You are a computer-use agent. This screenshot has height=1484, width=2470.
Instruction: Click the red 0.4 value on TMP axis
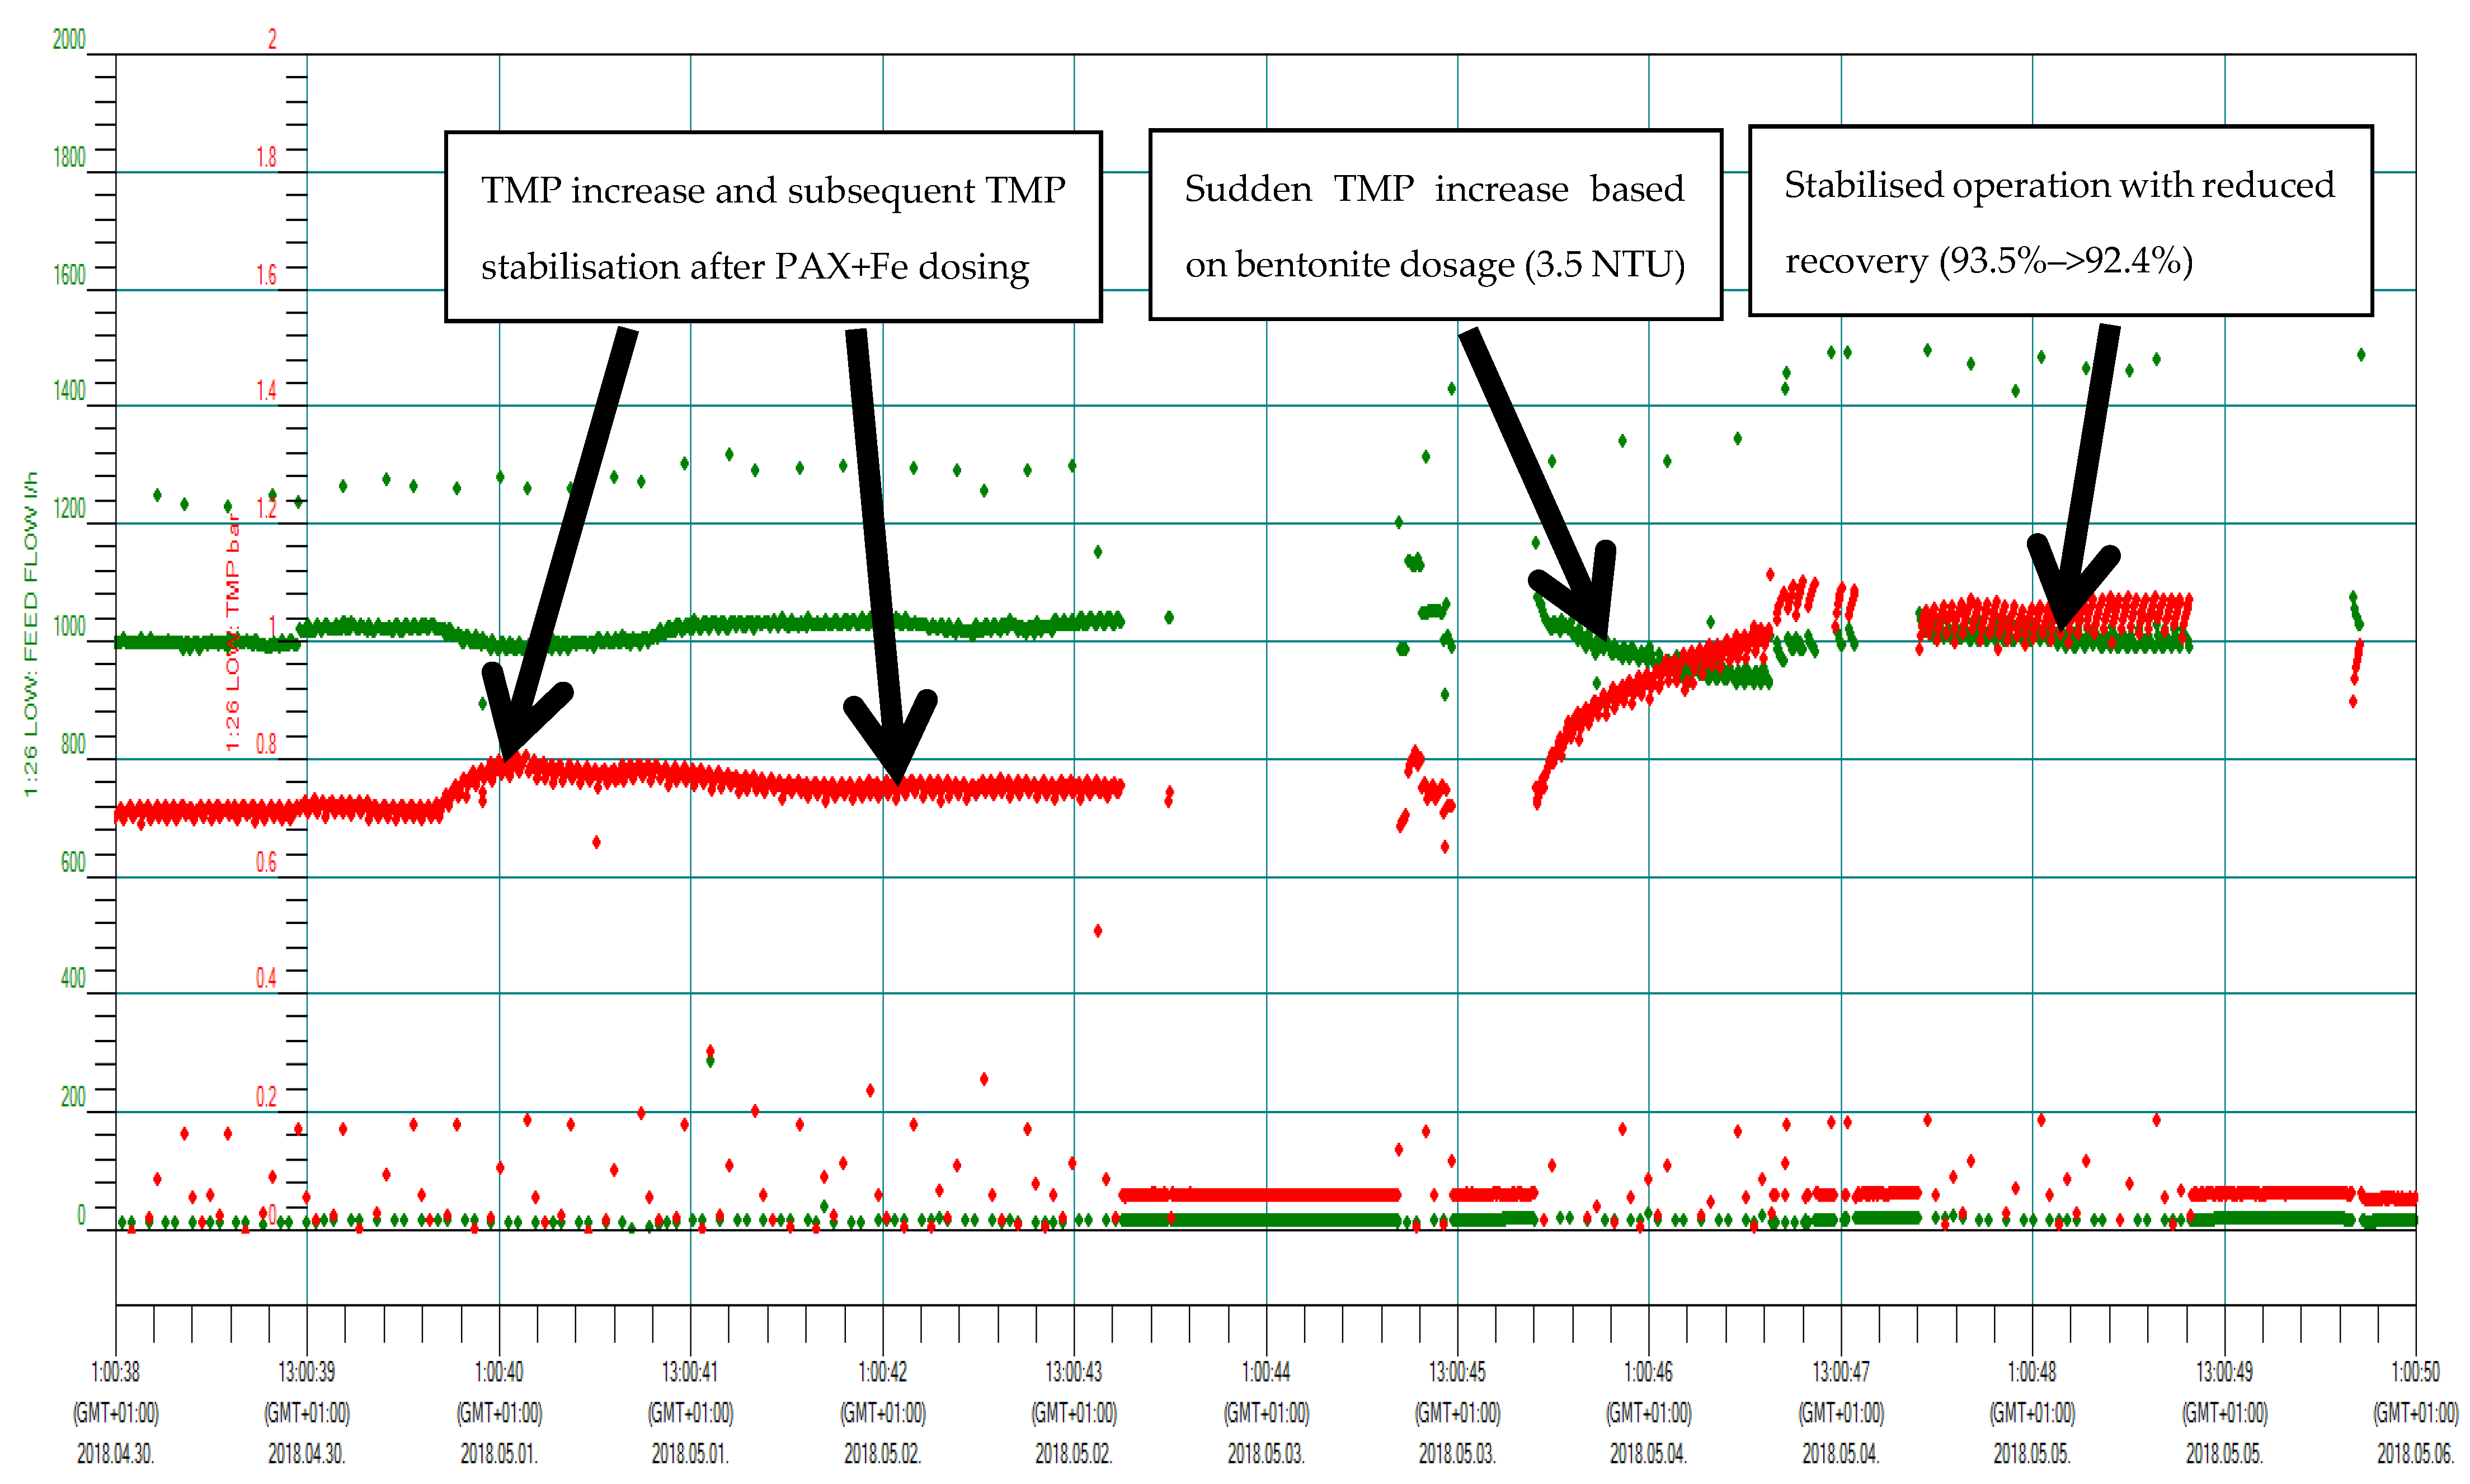click(266, 978)
